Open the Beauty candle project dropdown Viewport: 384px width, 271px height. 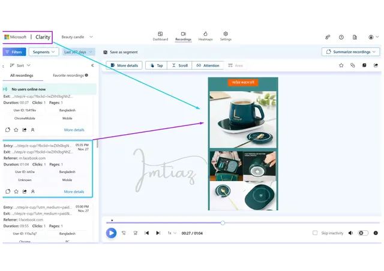(77, 37)
